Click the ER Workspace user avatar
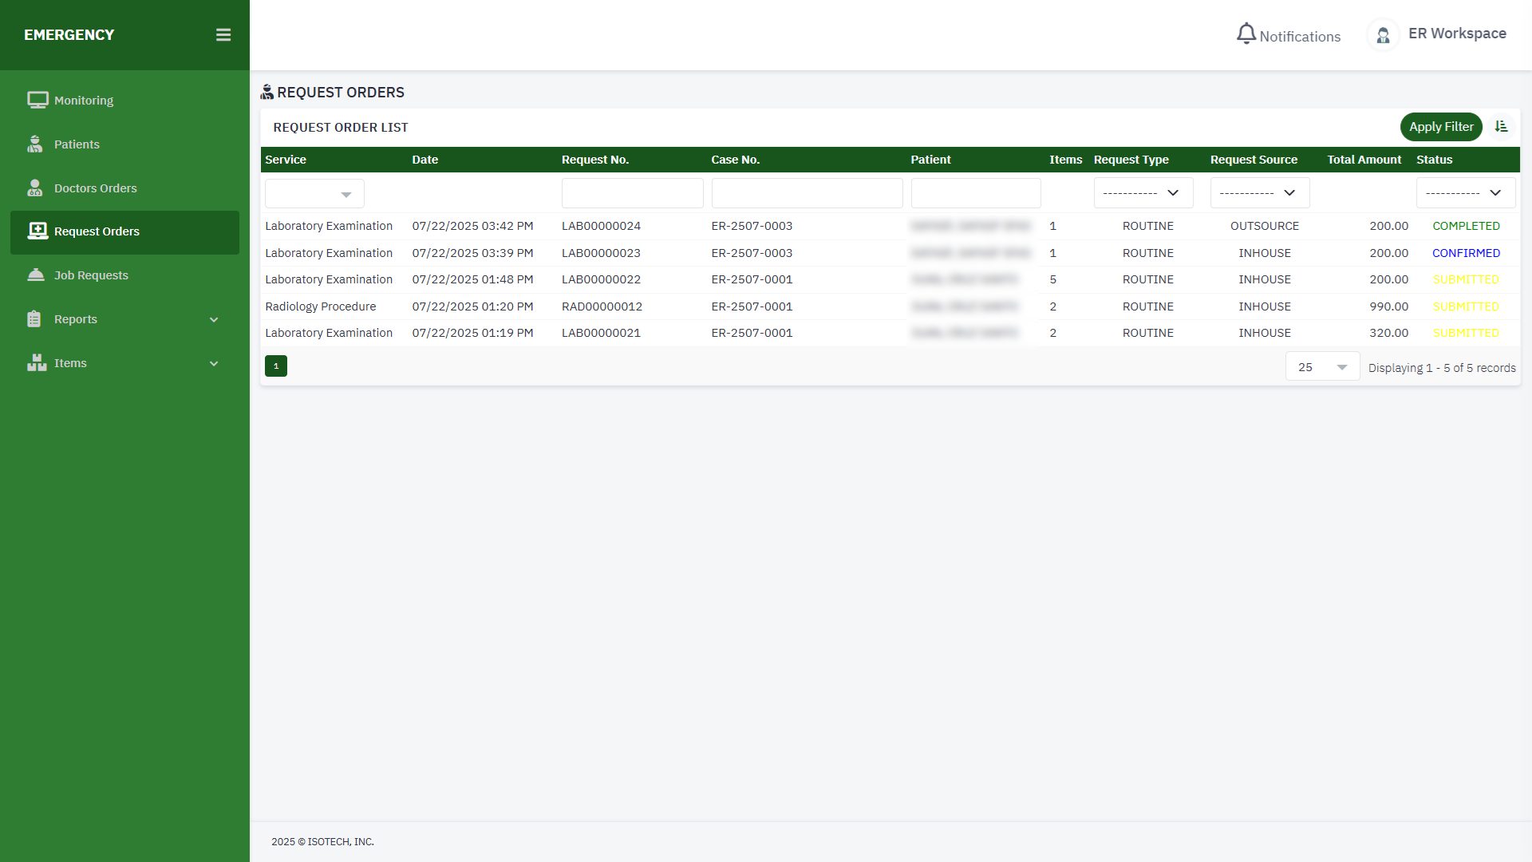The width and height of the screenshot is (1532, 862). [x=1383, y=35]
